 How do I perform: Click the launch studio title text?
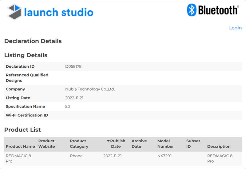[x=58, y=12]
